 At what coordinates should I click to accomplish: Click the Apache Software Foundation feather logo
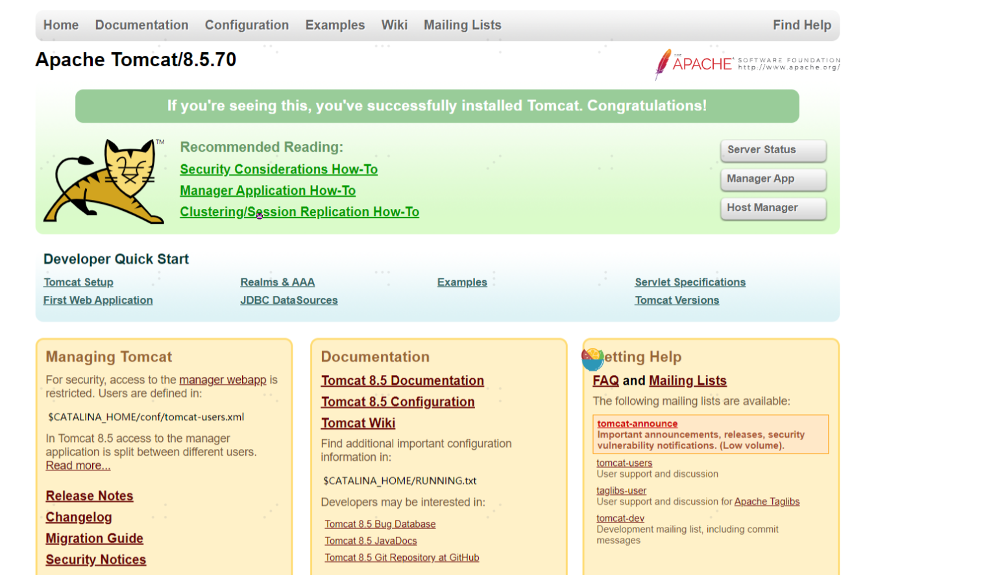747,64
